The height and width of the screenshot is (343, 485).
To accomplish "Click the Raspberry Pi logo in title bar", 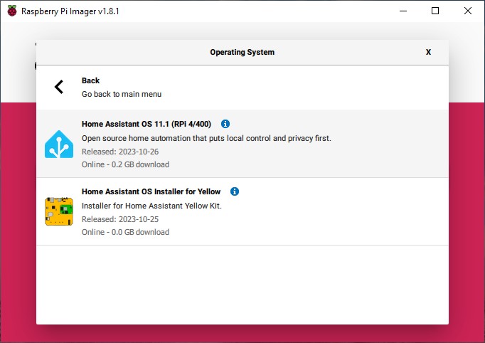I will (x=12, y=11).
